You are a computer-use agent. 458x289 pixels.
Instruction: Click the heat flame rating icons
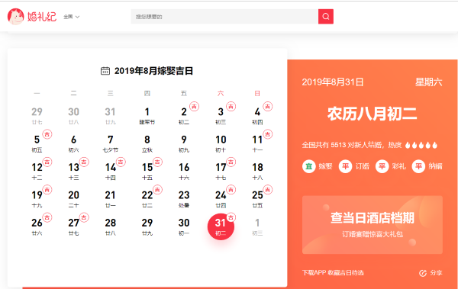tap(421, 145)
